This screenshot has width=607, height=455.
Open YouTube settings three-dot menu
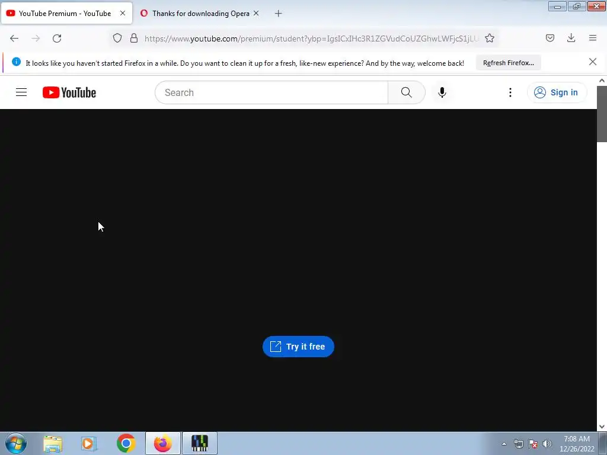[510, 92]
